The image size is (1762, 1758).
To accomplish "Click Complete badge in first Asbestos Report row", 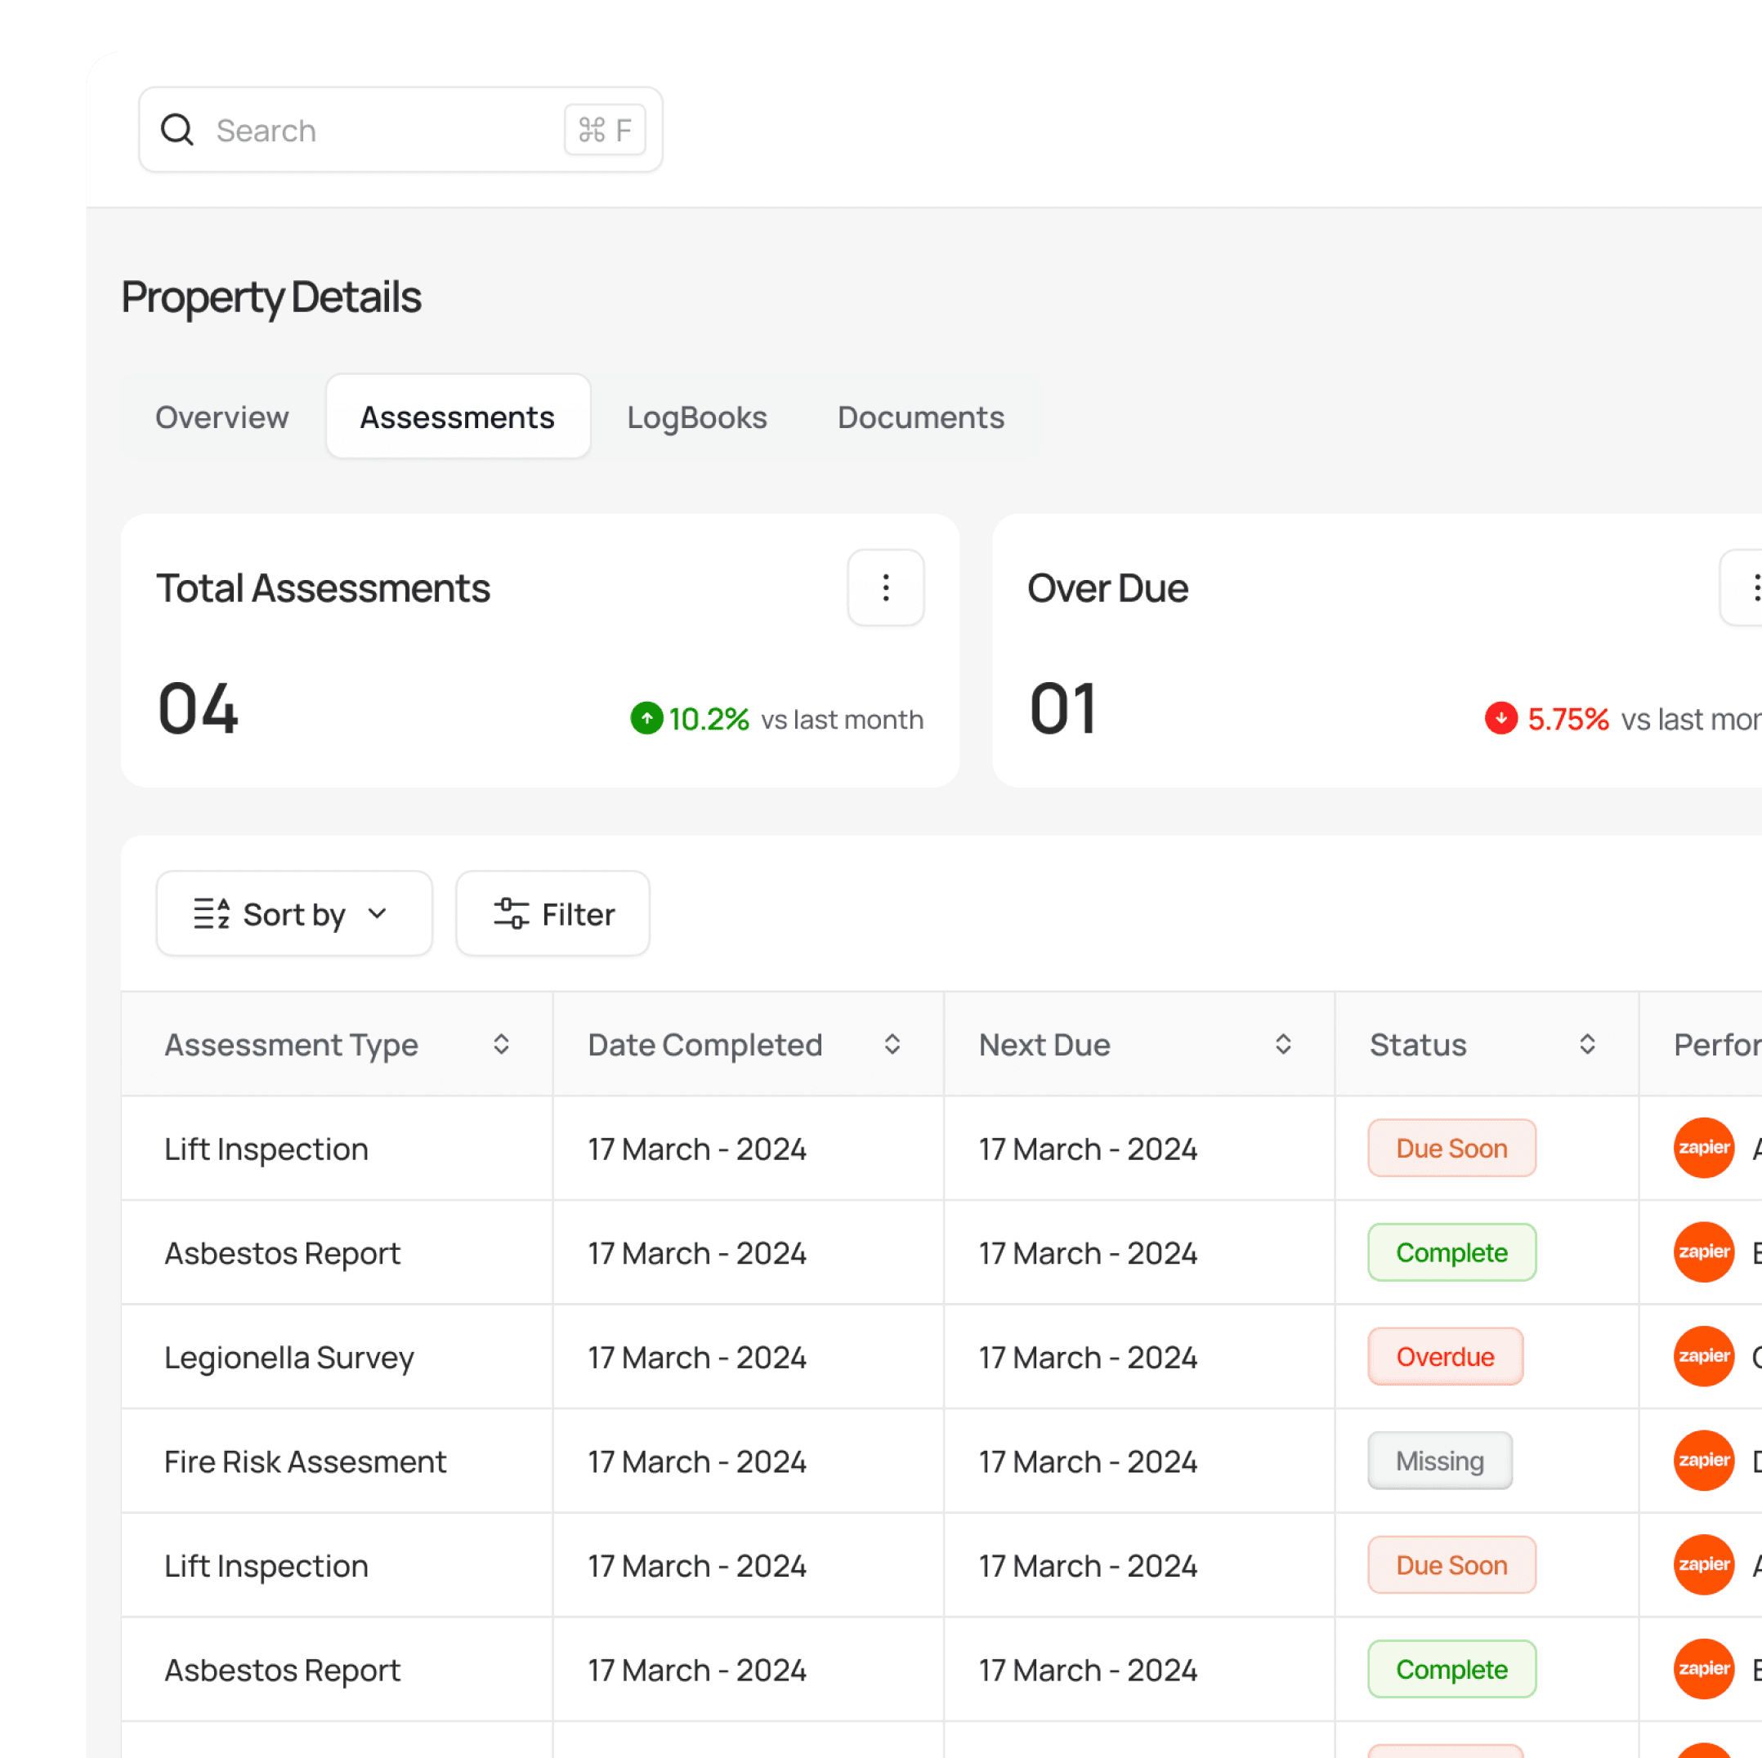I will 1452,1252.
